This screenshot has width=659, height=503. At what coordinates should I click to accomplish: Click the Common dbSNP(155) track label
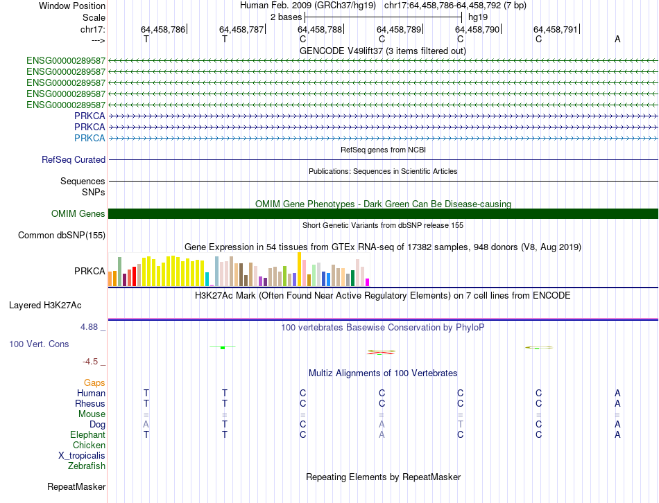[x=61, y=235]
